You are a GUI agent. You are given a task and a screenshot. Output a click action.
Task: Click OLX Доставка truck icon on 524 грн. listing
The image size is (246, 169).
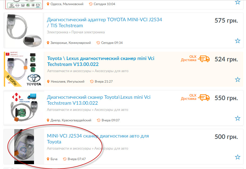coord(204,59)
